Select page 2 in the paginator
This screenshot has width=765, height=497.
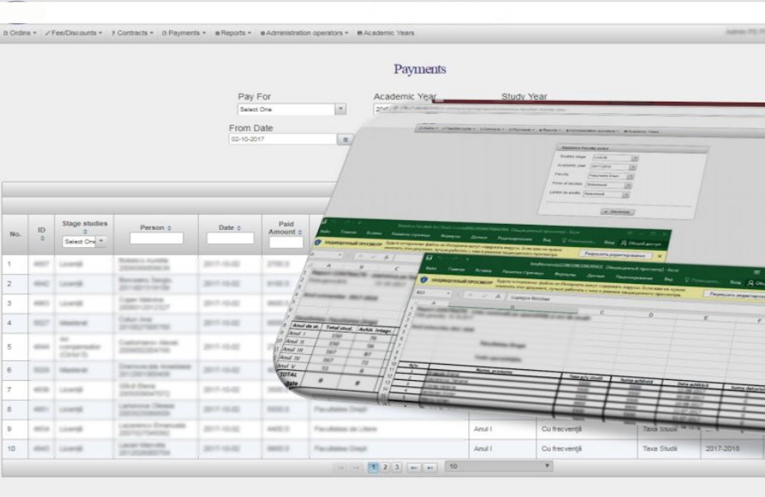(x=385, y=467)
